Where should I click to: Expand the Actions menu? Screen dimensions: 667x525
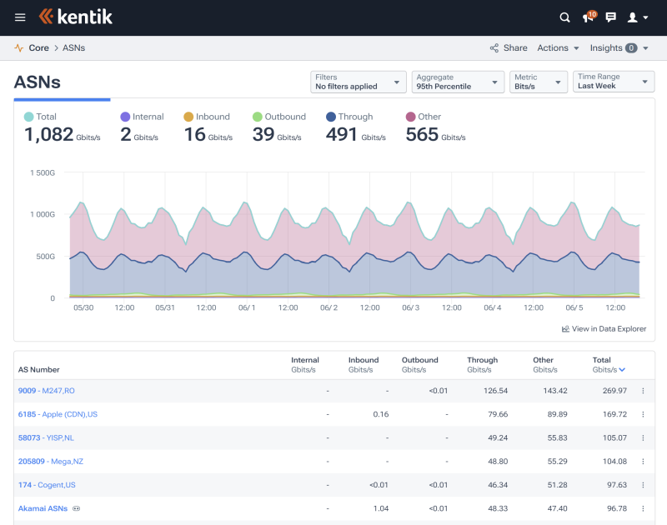558,48
